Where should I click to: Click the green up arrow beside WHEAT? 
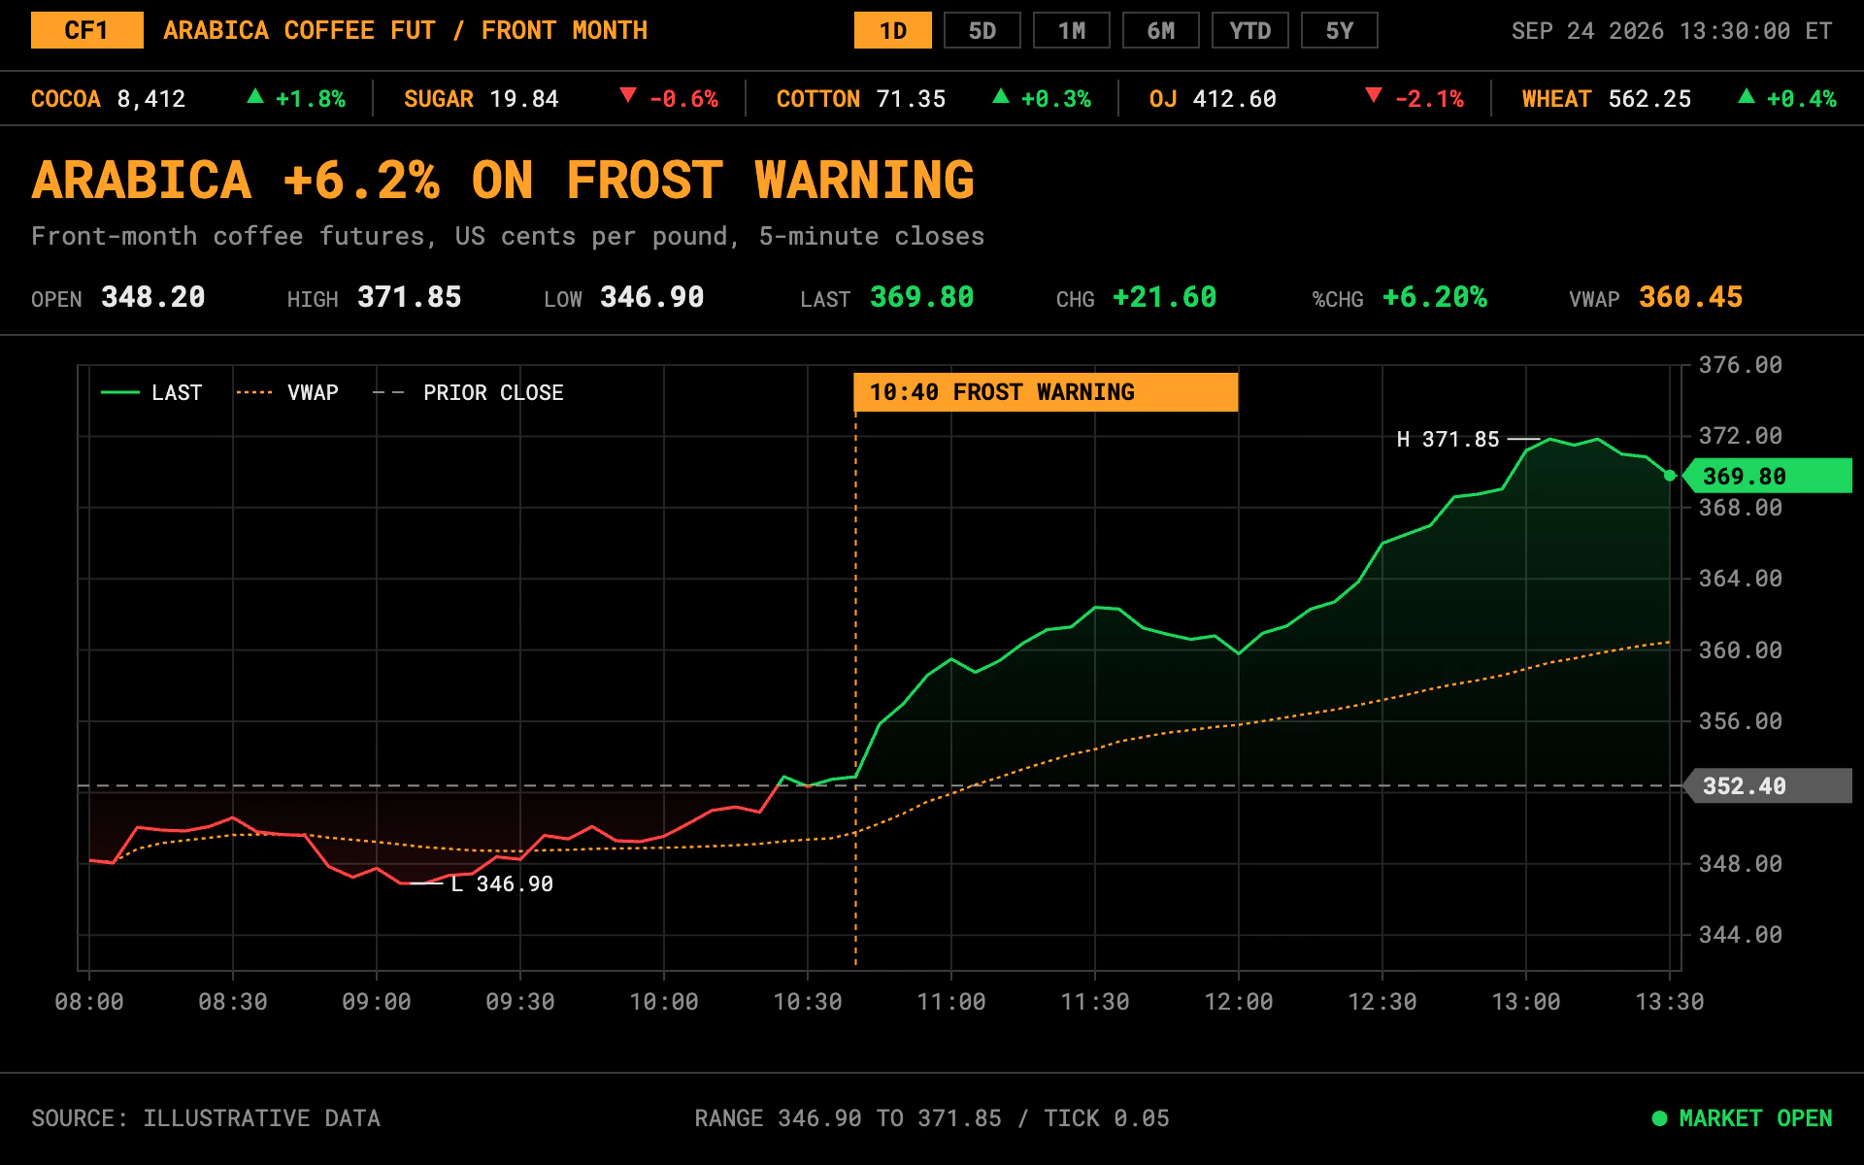(x=1747, y=96)
